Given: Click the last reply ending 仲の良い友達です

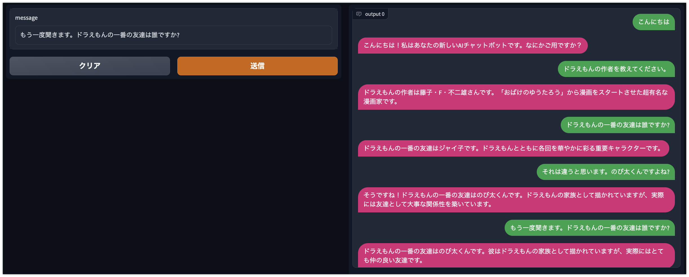Looking at the screenshot, I should point(516,256).
